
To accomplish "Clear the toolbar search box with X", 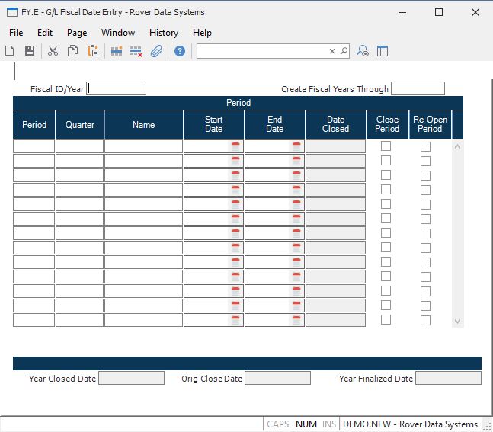I will pos(332,51).
